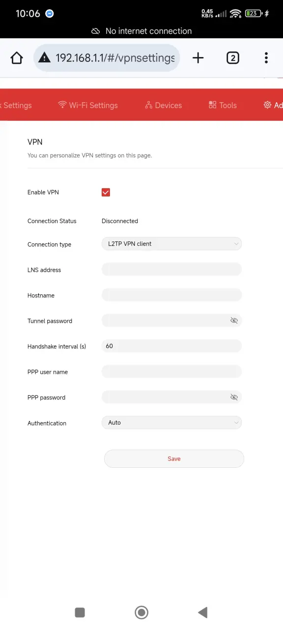Reveal the PPP password with eye icon
283x629 pixels.
tap(234, 397)
